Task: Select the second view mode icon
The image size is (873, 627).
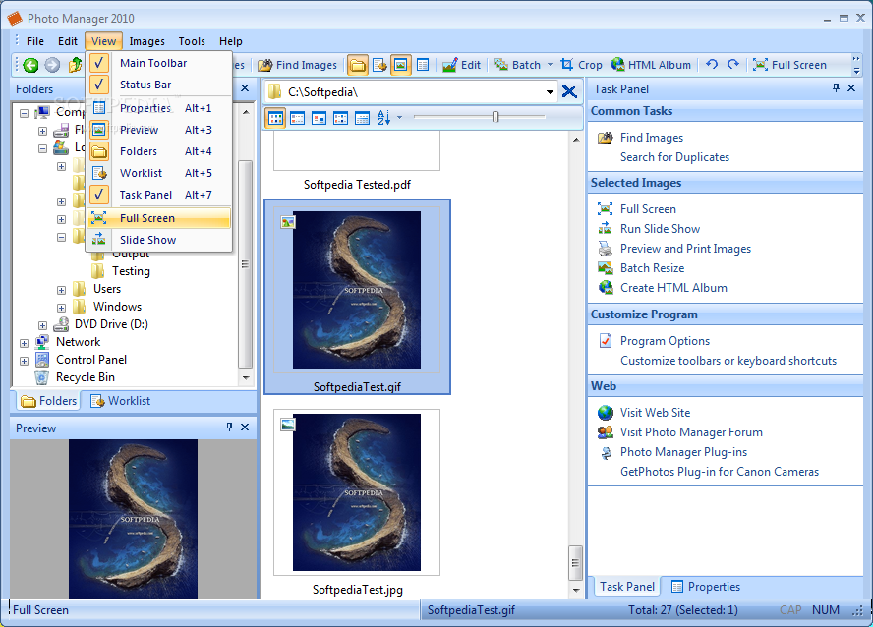Action: coord(297,118)
